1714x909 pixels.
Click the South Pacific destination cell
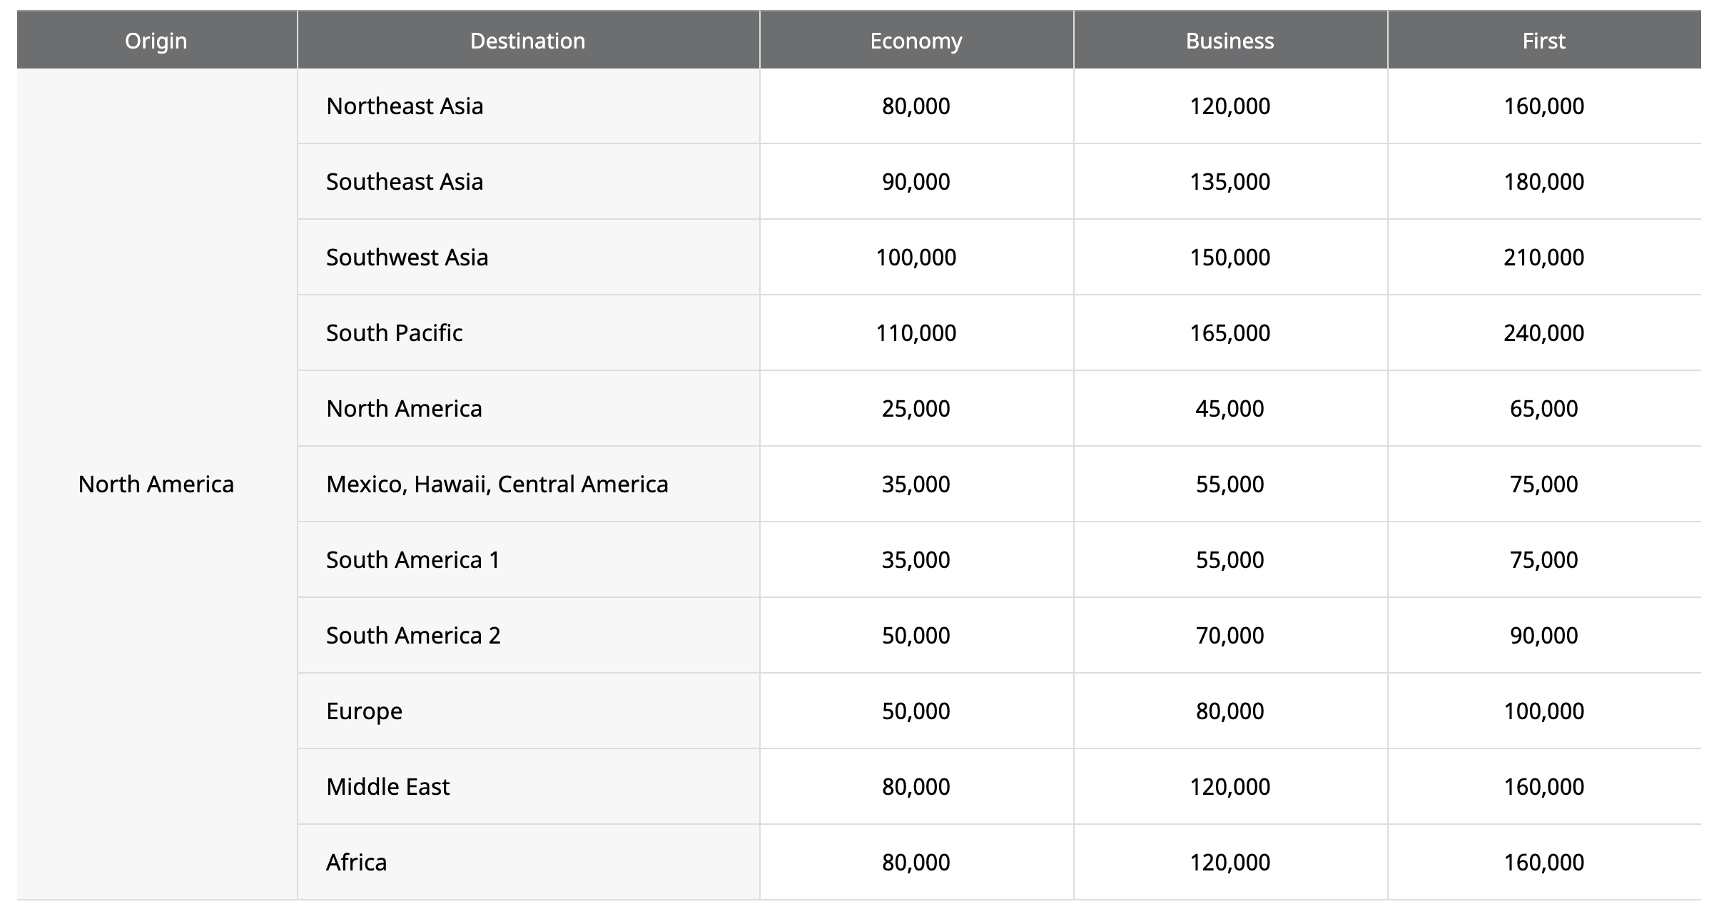pos(394,332)
